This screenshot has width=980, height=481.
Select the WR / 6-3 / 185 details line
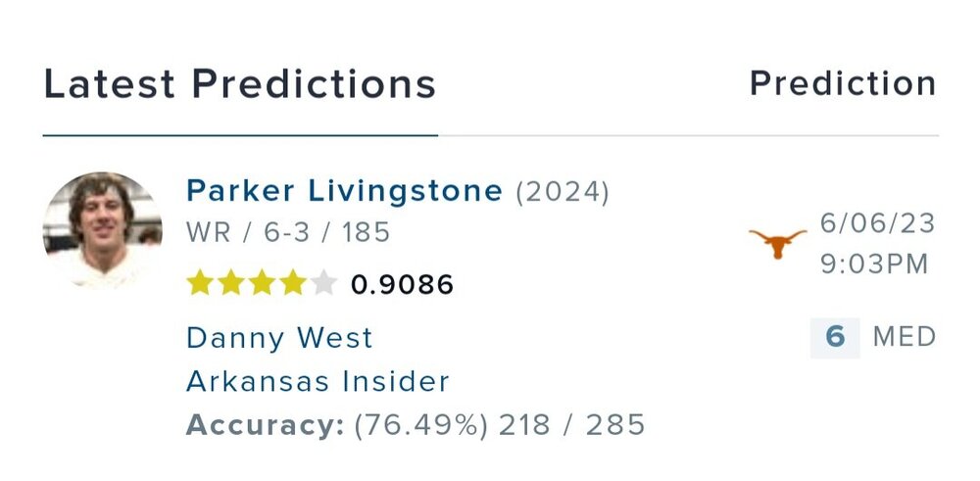(x=288, y=233)
